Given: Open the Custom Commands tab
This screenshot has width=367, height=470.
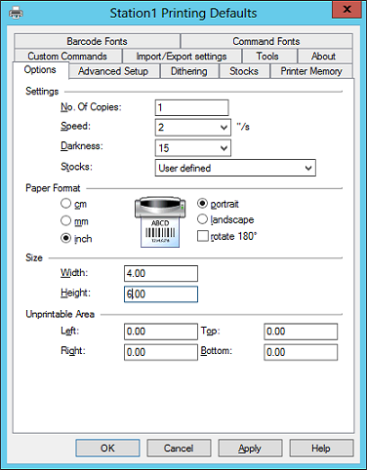Looking at the screenshot, I should 67,56.
